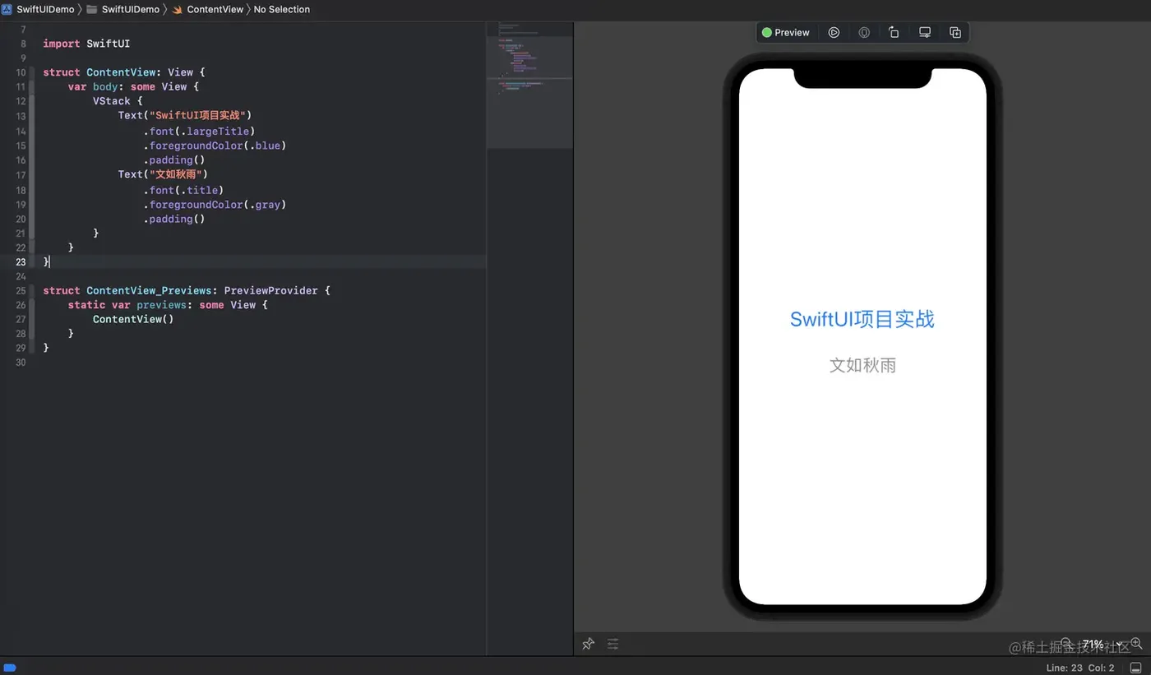The image size is (1151, 675).
Task: Click the Text("SwiftUI项目实战") code line
Action: click(x=185, y=115)
